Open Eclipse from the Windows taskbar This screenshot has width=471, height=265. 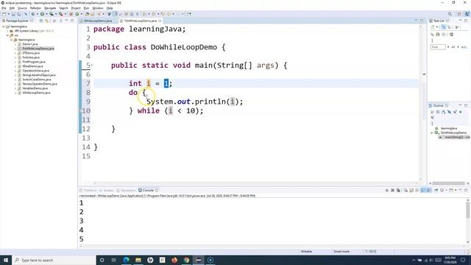[199, 260]
